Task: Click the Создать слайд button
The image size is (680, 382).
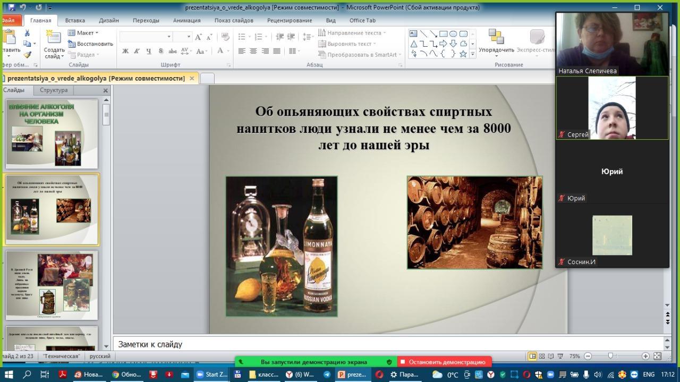Action: [54, 45]
